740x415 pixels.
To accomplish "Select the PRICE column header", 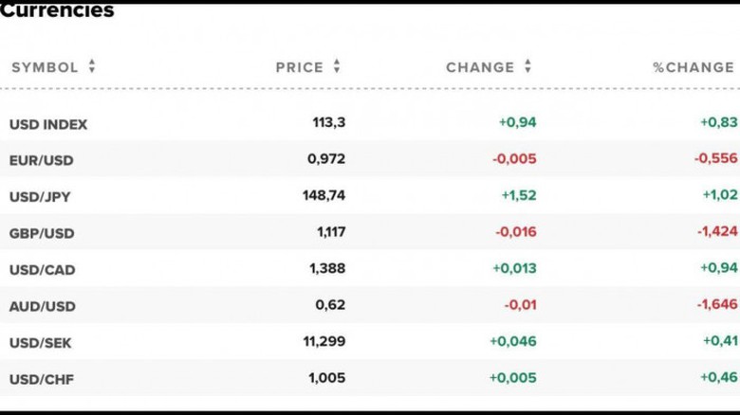I will pos(300,67).
